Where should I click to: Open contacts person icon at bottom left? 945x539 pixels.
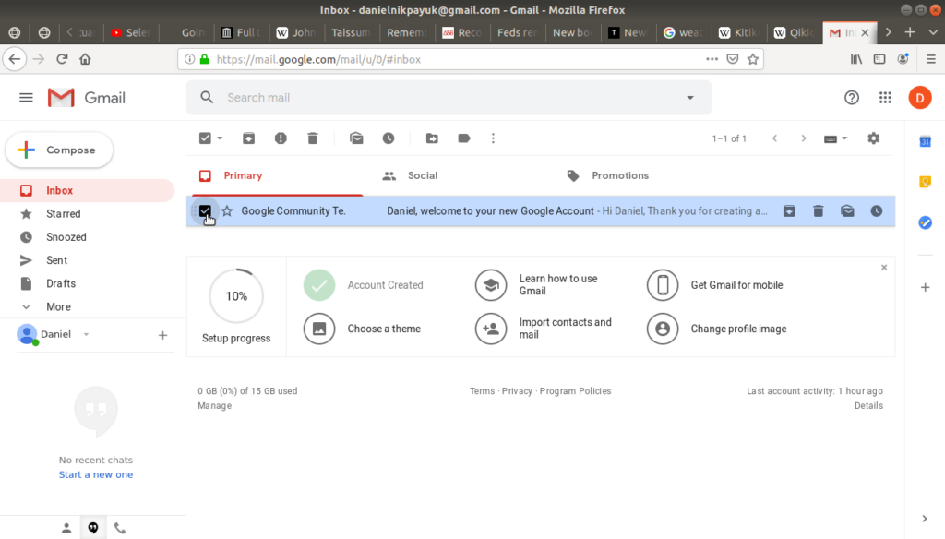(x=66, y=529)
